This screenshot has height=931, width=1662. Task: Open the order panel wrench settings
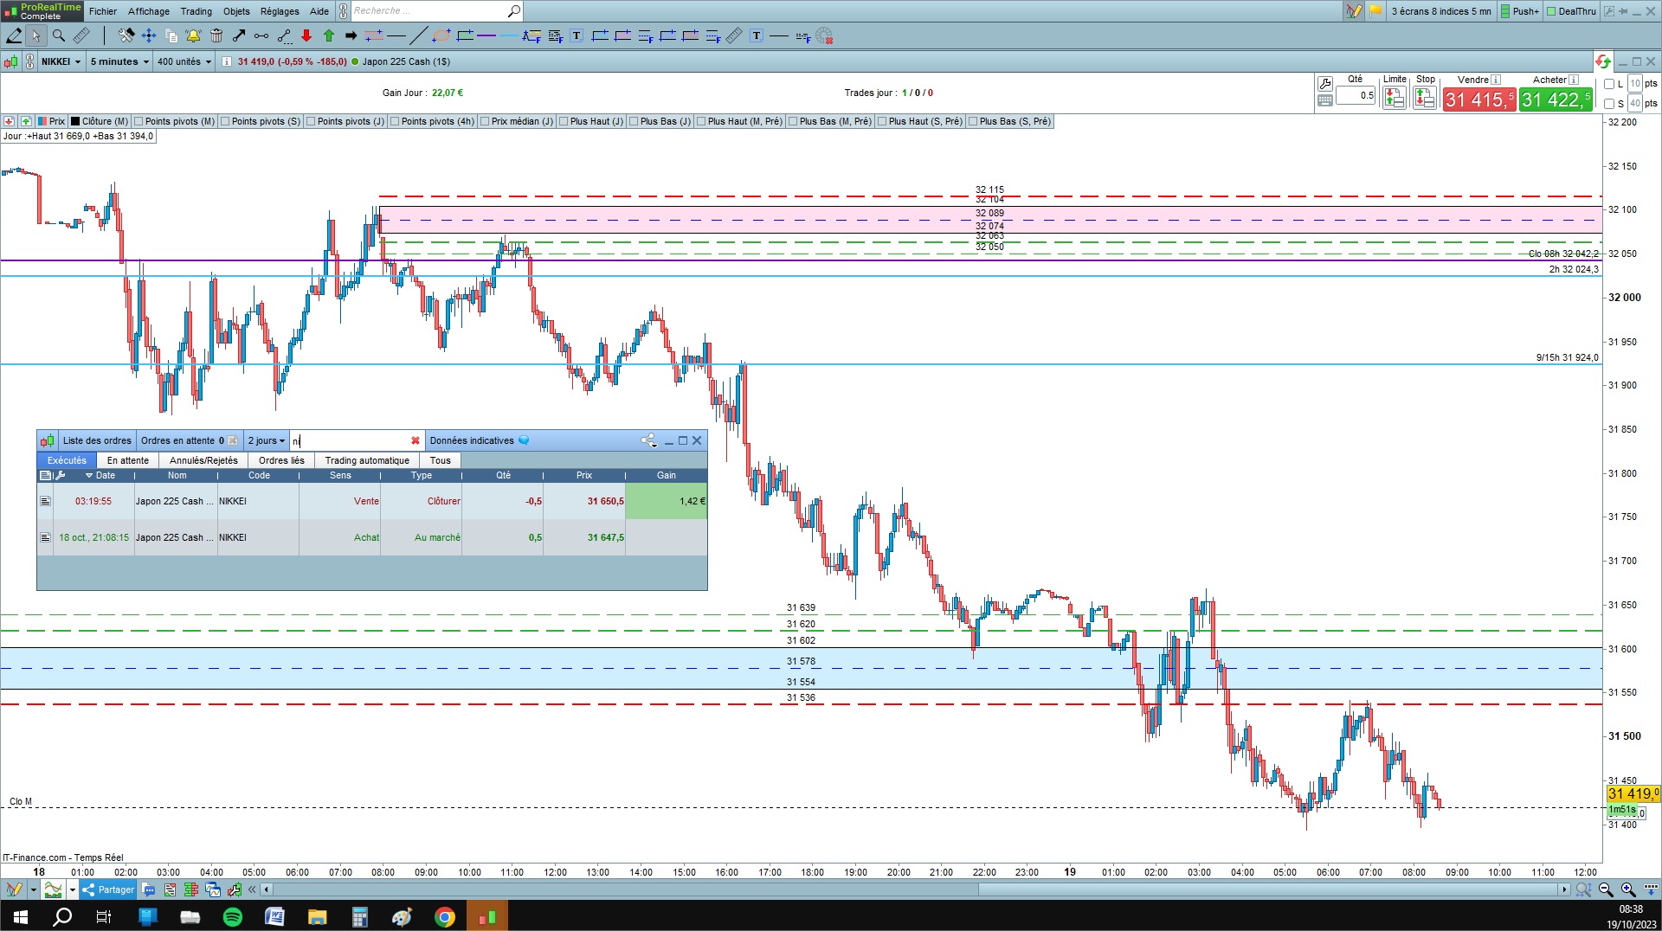[x=1324, y=84]
